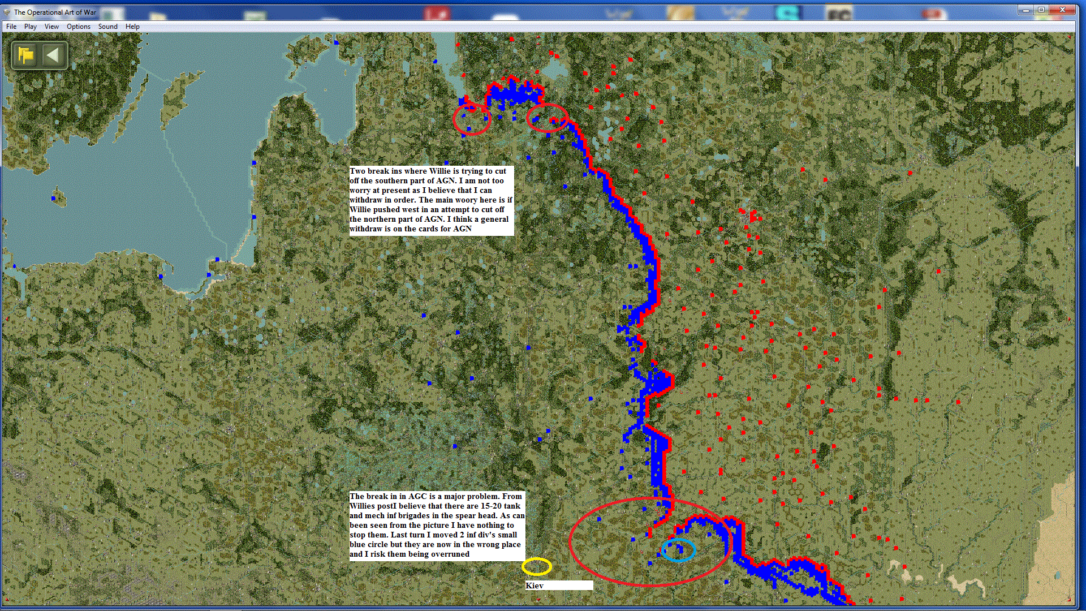The width and height of the screenshot is (1086, 611).
Task: Close the Operational Art of War window
Action: click(x=1062, y=10)
